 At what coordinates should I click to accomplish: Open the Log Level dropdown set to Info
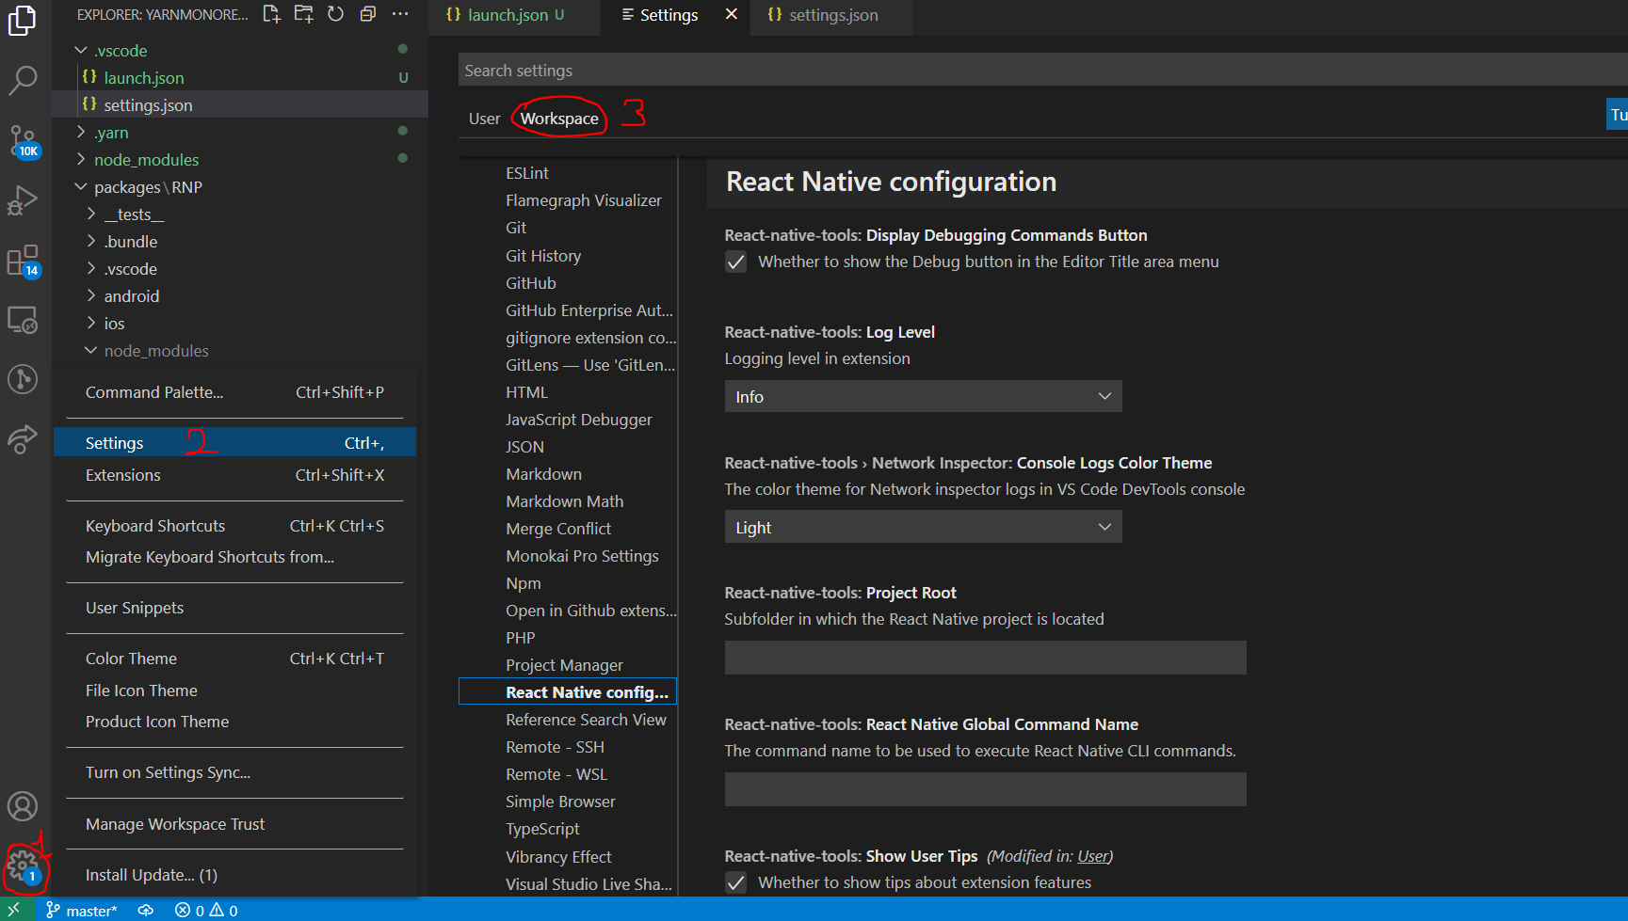tap(923, 396)
